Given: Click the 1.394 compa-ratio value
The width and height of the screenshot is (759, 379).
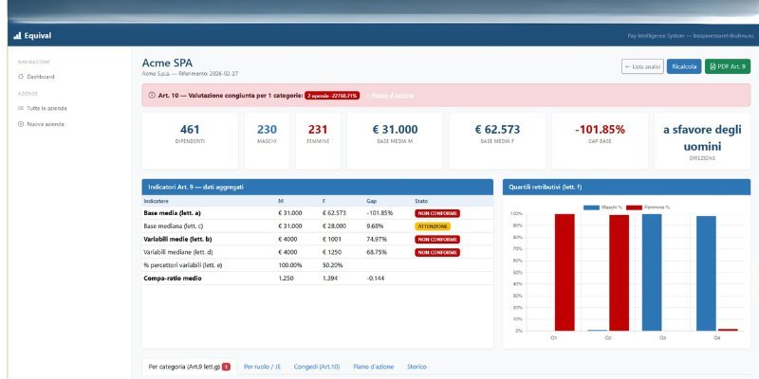Looking at the screenshot, I should pyautogui.click(x=329, y=279).
